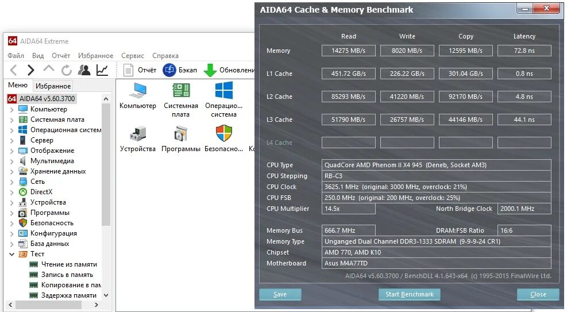Expand the Операционная система tree node
Viewport: 567px width, 312px height.
coord(11,130)
